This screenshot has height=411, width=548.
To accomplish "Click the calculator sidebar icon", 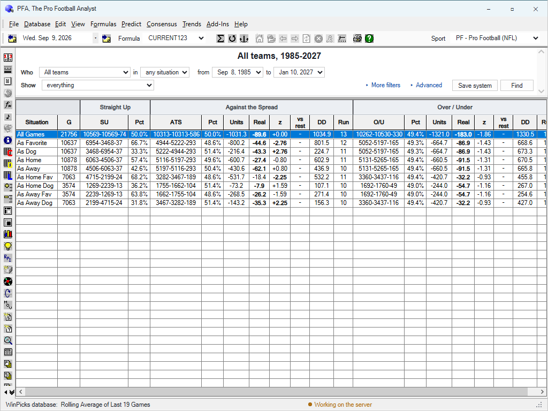I will pos(7,352).
